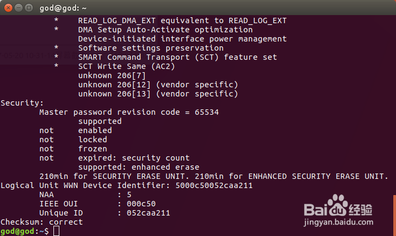
Task: Close the god@god terminal window
Action: pos(8,8)
